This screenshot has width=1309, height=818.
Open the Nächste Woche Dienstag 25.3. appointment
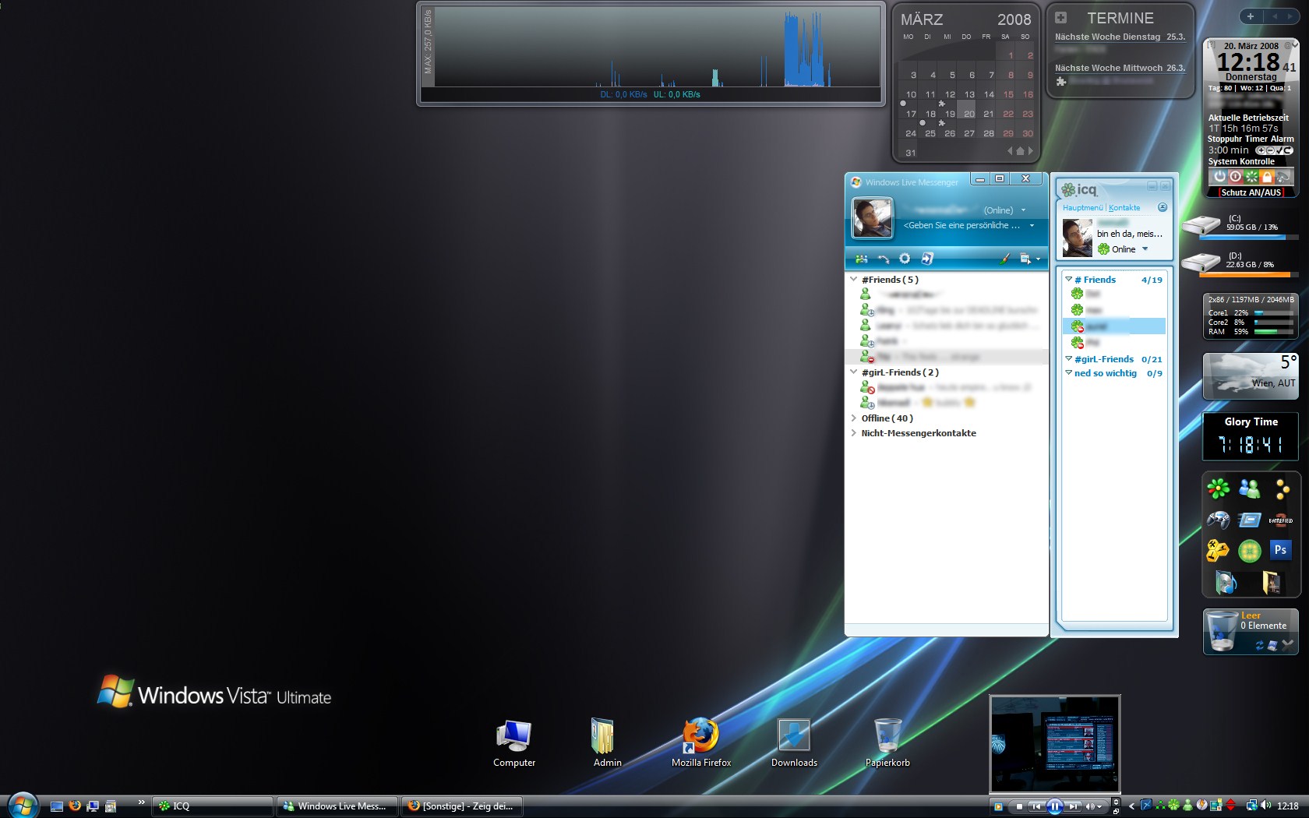click(1120, 37)
